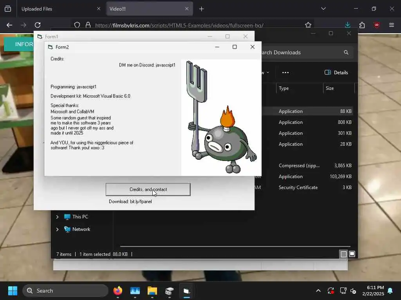Image resolution: width=401 pixels, height=300 pixels.
Task: Show hidden system tray icons
Action: 318,291
